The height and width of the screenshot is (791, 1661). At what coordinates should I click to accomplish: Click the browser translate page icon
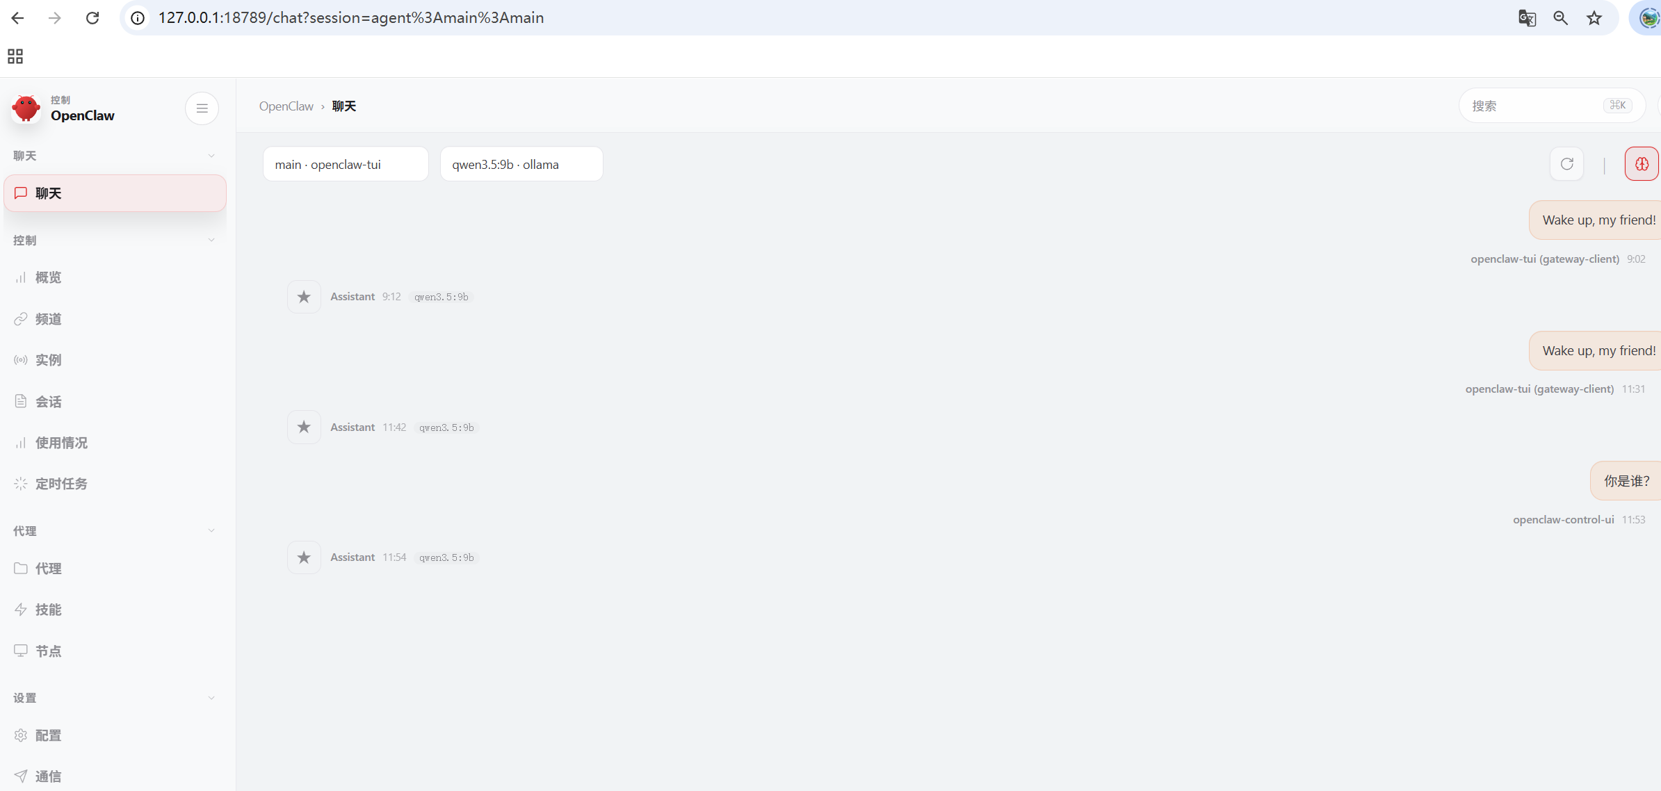[1527, 18]
